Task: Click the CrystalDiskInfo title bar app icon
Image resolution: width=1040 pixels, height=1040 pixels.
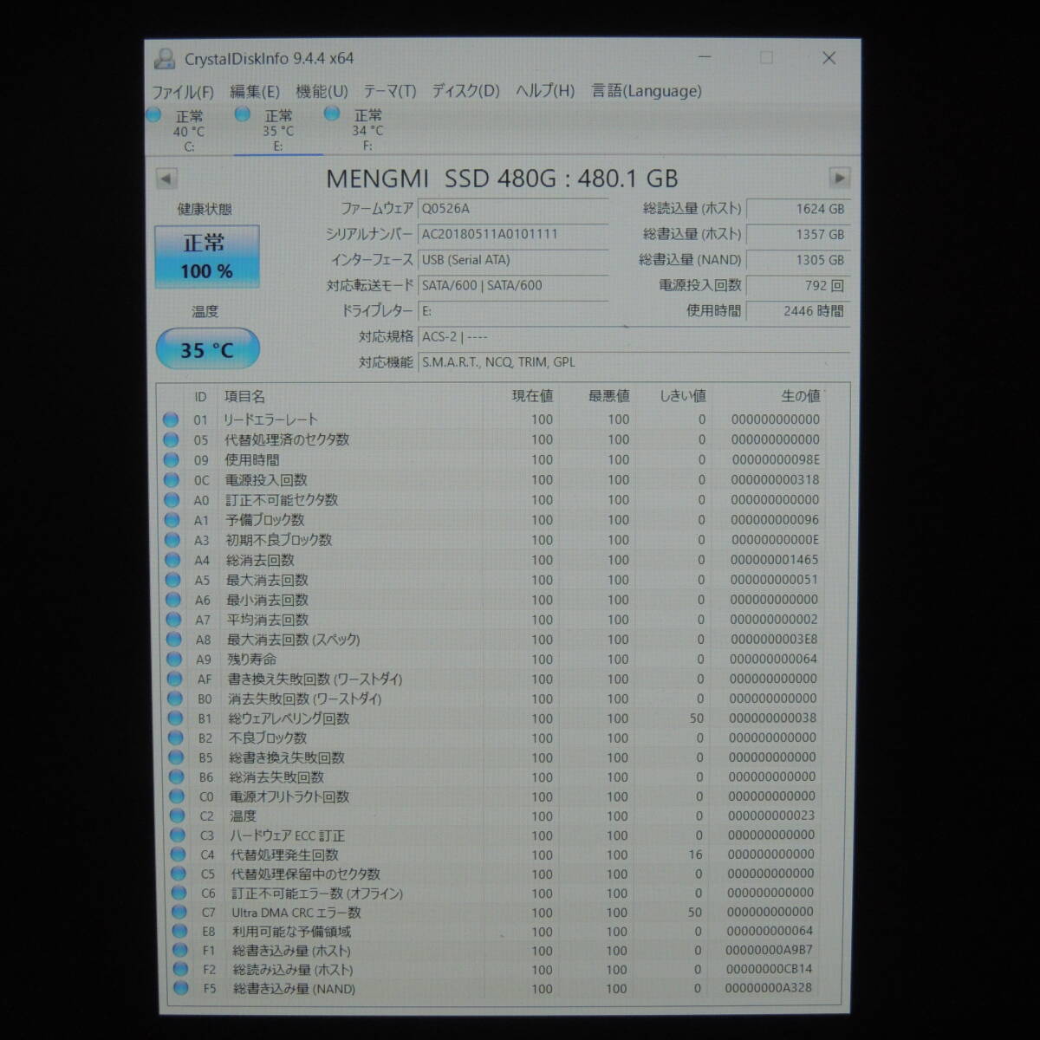Action: tap(163, 59)
